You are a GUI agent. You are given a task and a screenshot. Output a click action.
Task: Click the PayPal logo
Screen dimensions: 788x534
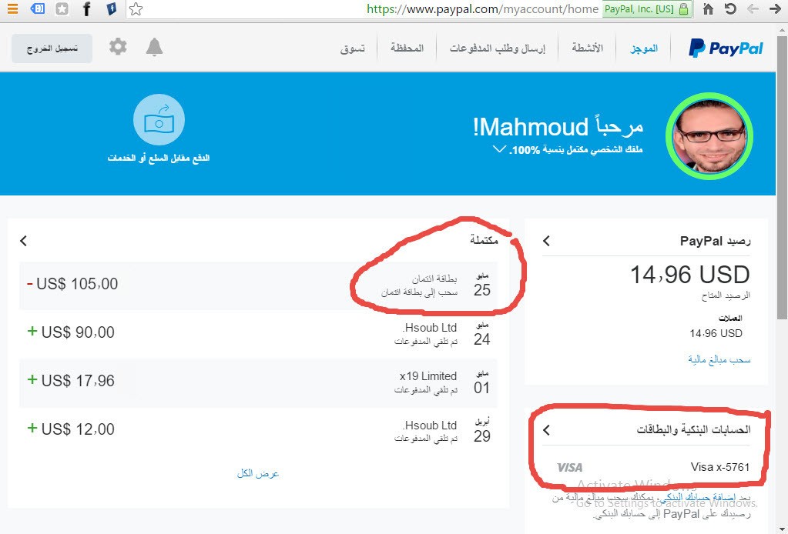726,48
